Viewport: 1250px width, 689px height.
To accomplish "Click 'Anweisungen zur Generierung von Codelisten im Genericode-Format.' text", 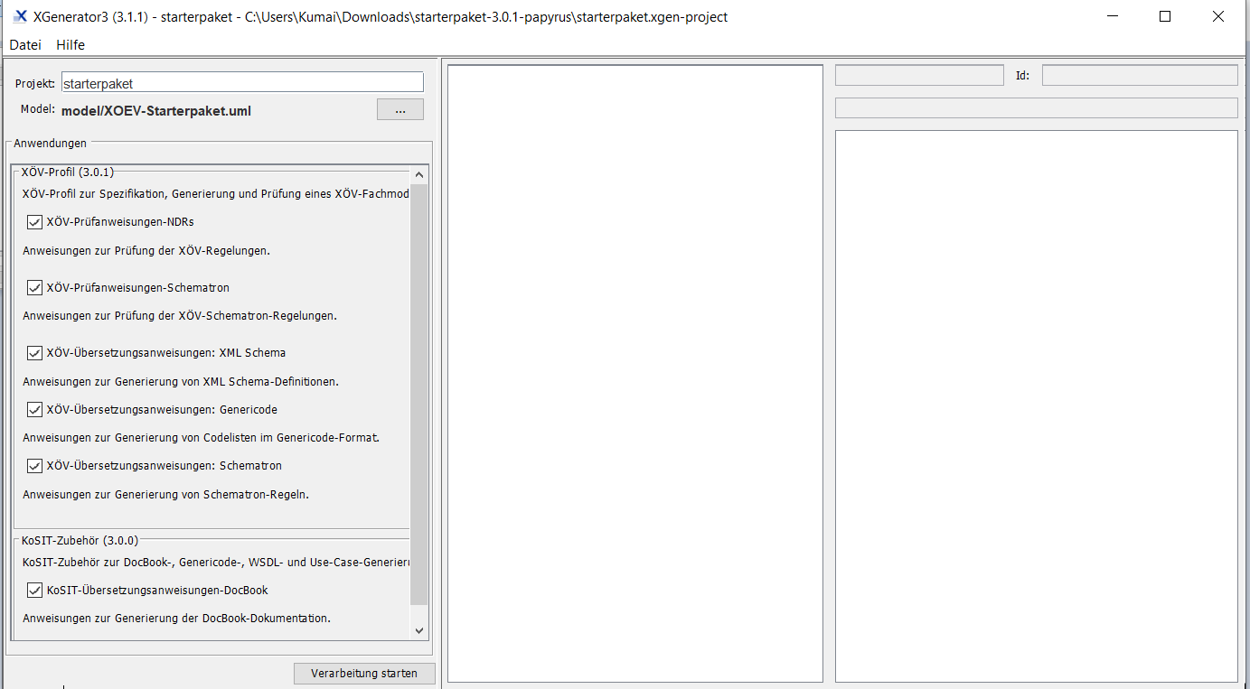I will tap(201, 438).
